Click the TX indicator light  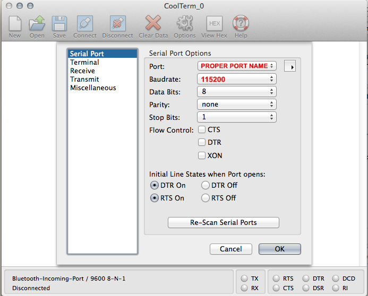pos(244,278)
